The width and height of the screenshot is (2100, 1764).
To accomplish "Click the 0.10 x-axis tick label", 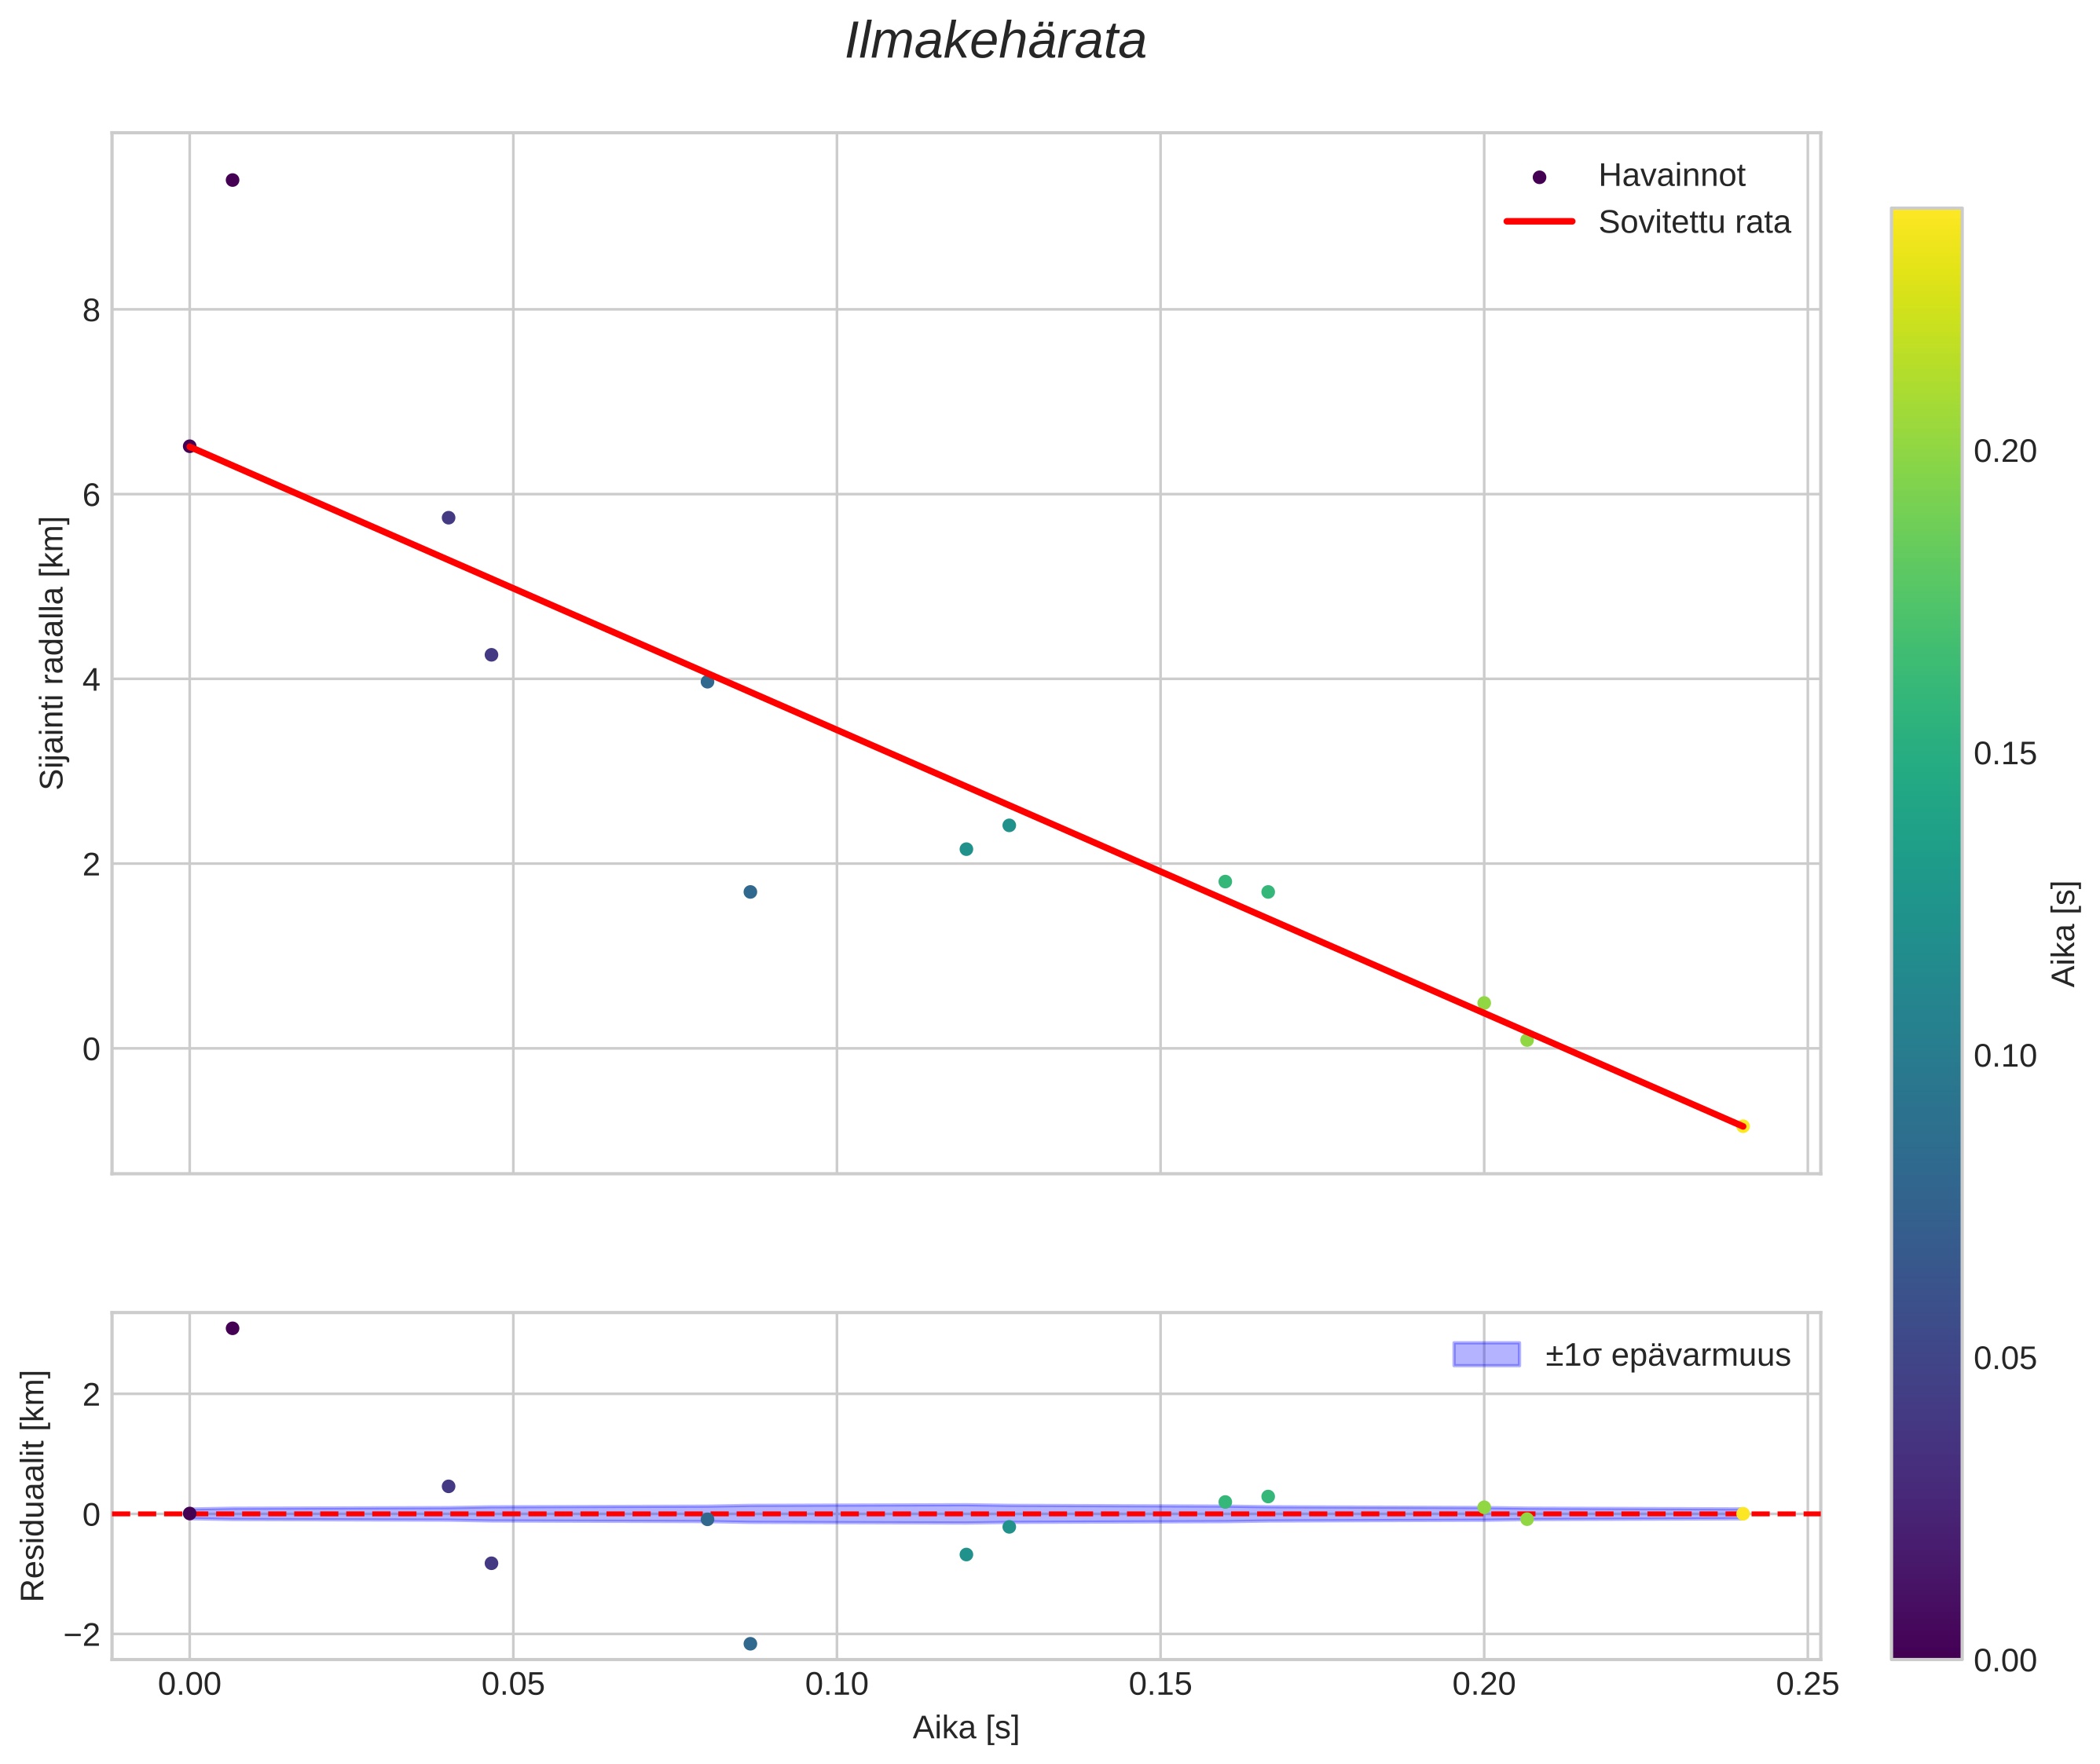I will pyautogui.click(x=837, y=1685).
